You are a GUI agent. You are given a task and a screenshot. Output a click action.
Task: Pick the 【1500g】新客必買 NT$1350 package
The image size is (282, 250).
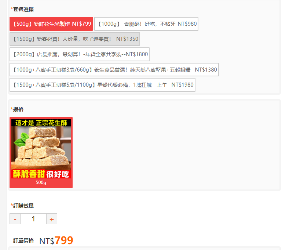(x=75, y=39)
